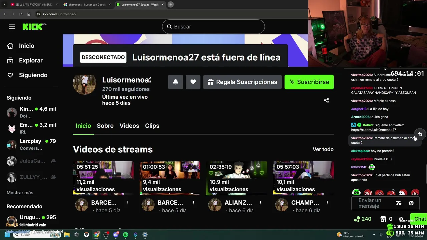
Task: Go to Inicio in the sidebar
Action: (x=21, y=46)
